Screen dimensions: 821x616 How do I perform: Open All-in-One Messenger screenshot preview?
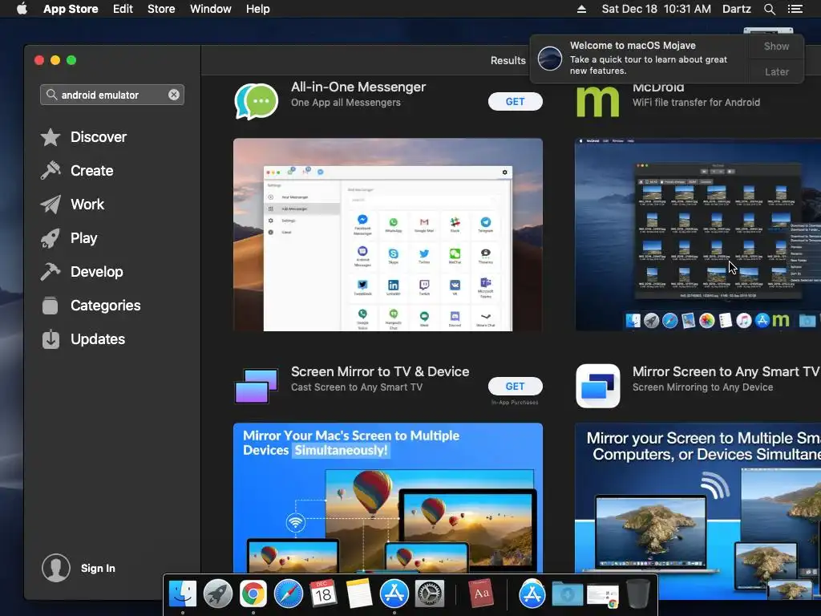388,235
